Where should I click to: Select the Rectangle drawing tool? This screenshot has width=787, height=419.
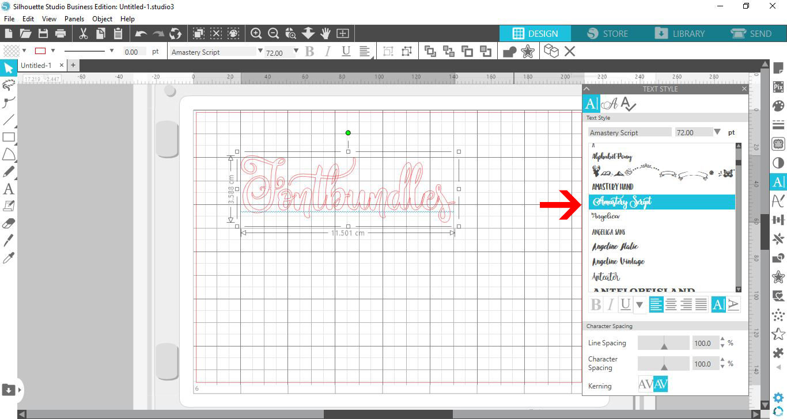pyautogui.click(x=9, y=137)
